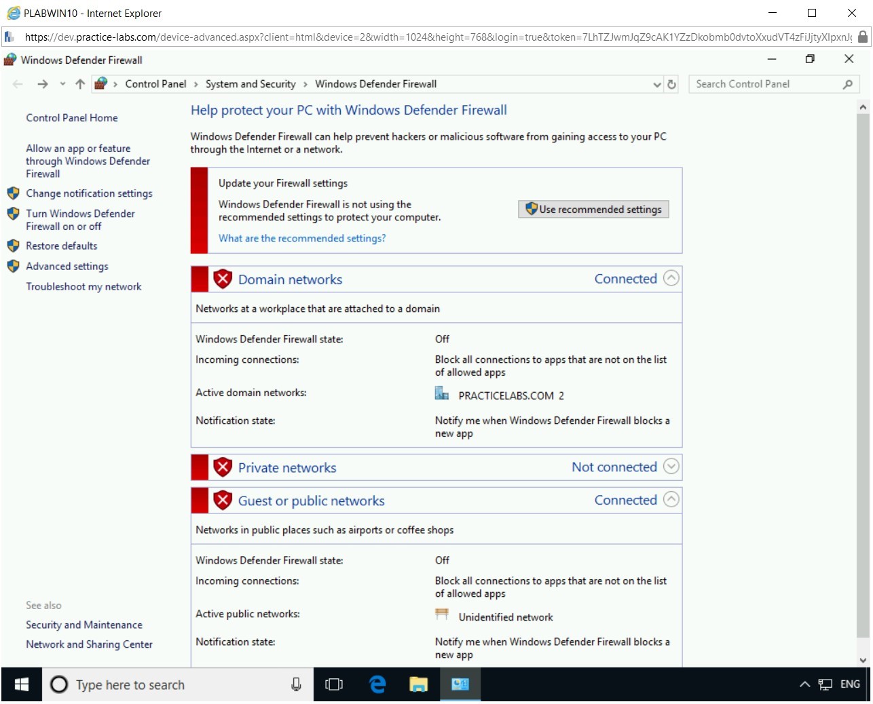This screenshot has width=873, height=704.
Task: Select System and Security in breadcrumb
Action: tap(250, 84)
